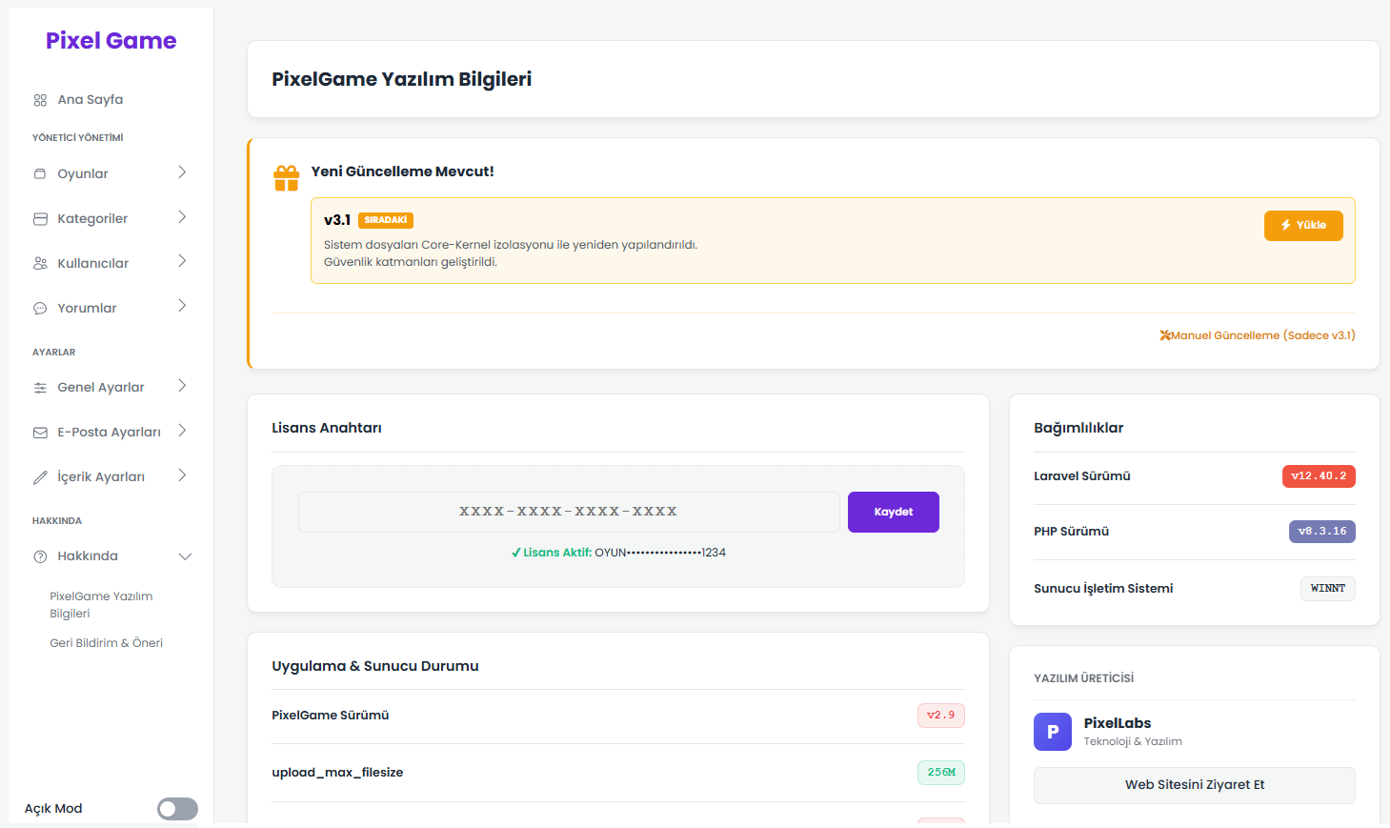Select PixelGame Yazılım Bilgileri submenu link
1390x828 pixels.
[101, 605]
